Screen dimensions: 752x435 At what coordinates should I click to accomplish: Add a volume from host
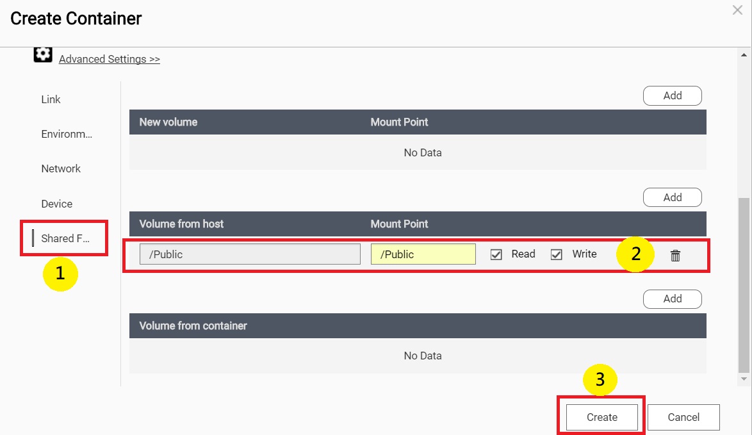pos(672,197)
